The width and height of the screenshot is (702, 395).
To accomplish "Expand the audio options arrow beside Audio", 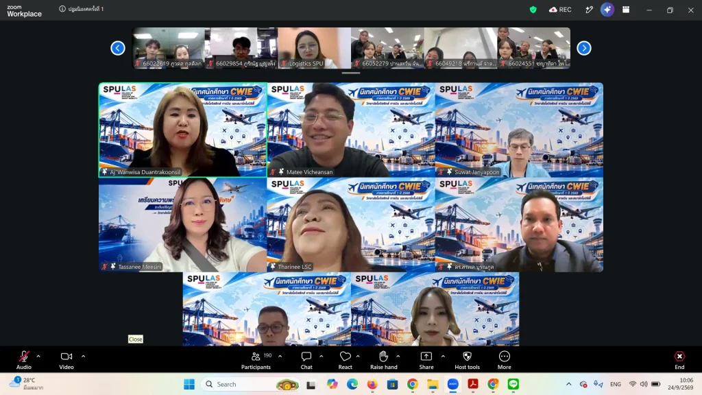I will click(x=38, y=357).
